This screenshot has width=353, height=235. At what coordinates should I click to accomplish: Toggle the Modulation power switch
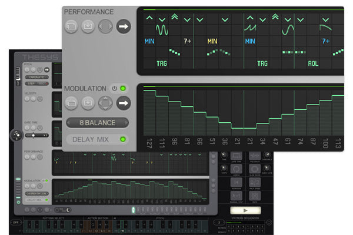point(115,89)
